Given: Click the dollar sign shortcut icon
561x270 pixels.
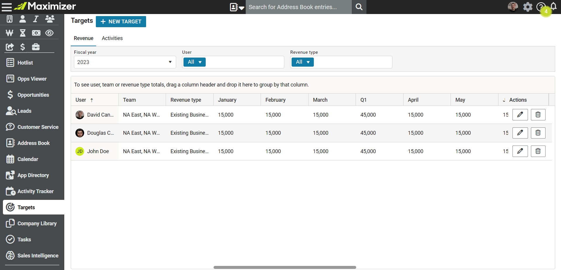Looking at the screenshot, I should click(22, 47).
